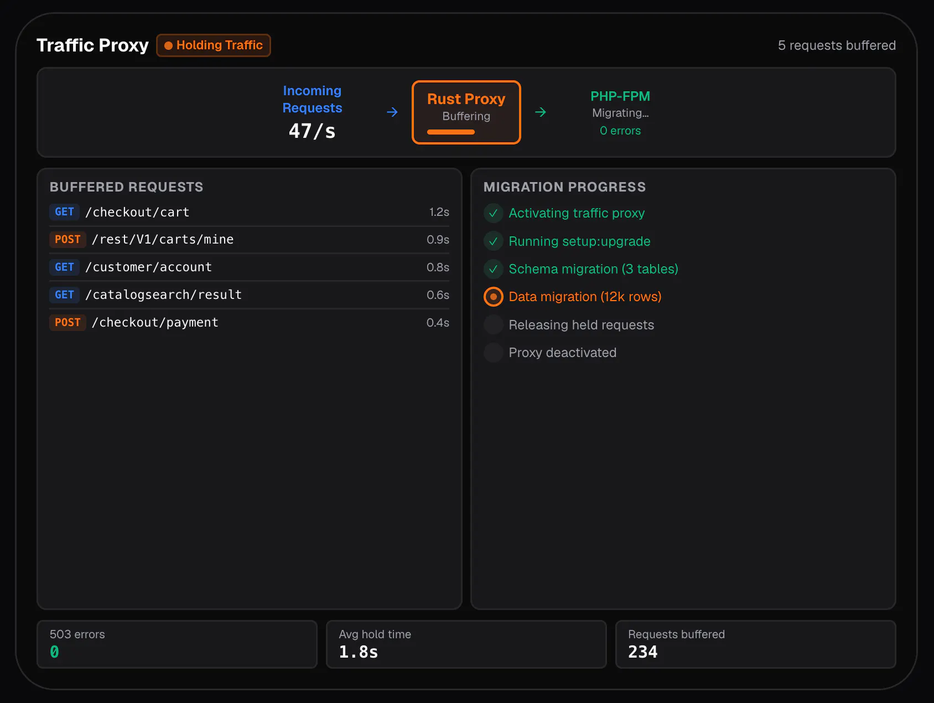Select the Rust Proxy Buffering box

(466, 112)
